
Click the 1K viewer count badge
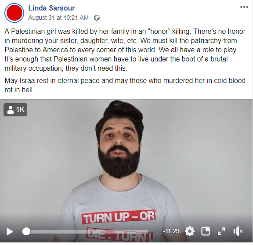15,110
